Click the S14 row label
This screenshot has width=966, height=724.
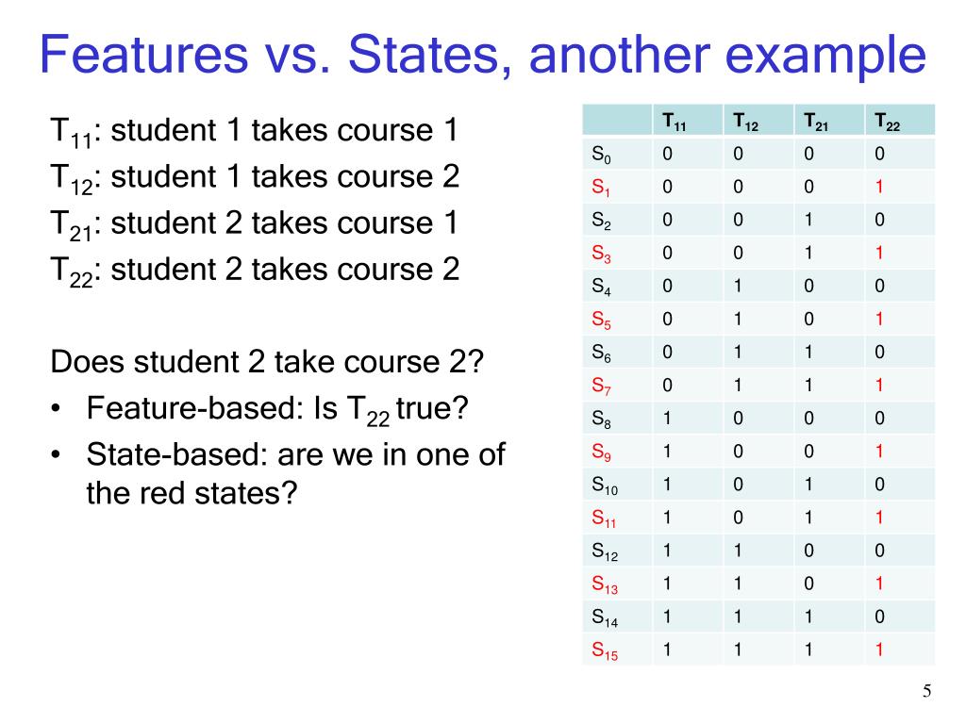605,617
